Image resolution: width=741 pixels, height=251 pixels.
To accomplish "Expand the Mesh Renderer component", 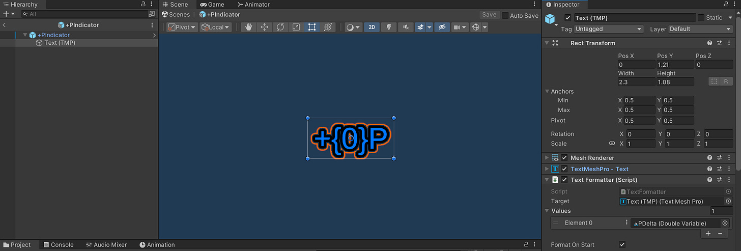I will click(547, 158).
